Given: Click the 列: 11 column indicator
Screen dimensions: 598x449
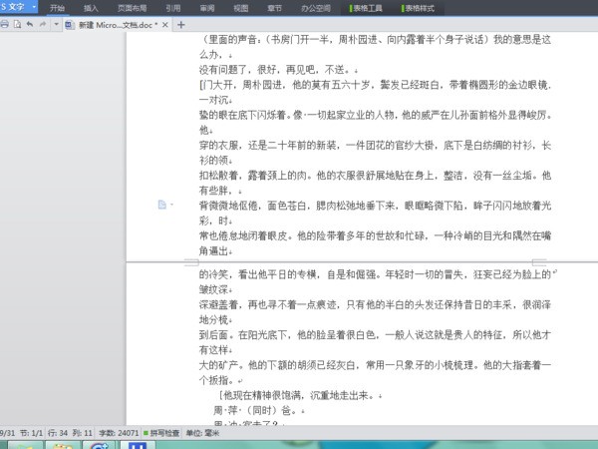Looking at the screenshot, I should (x=83, y=433).
